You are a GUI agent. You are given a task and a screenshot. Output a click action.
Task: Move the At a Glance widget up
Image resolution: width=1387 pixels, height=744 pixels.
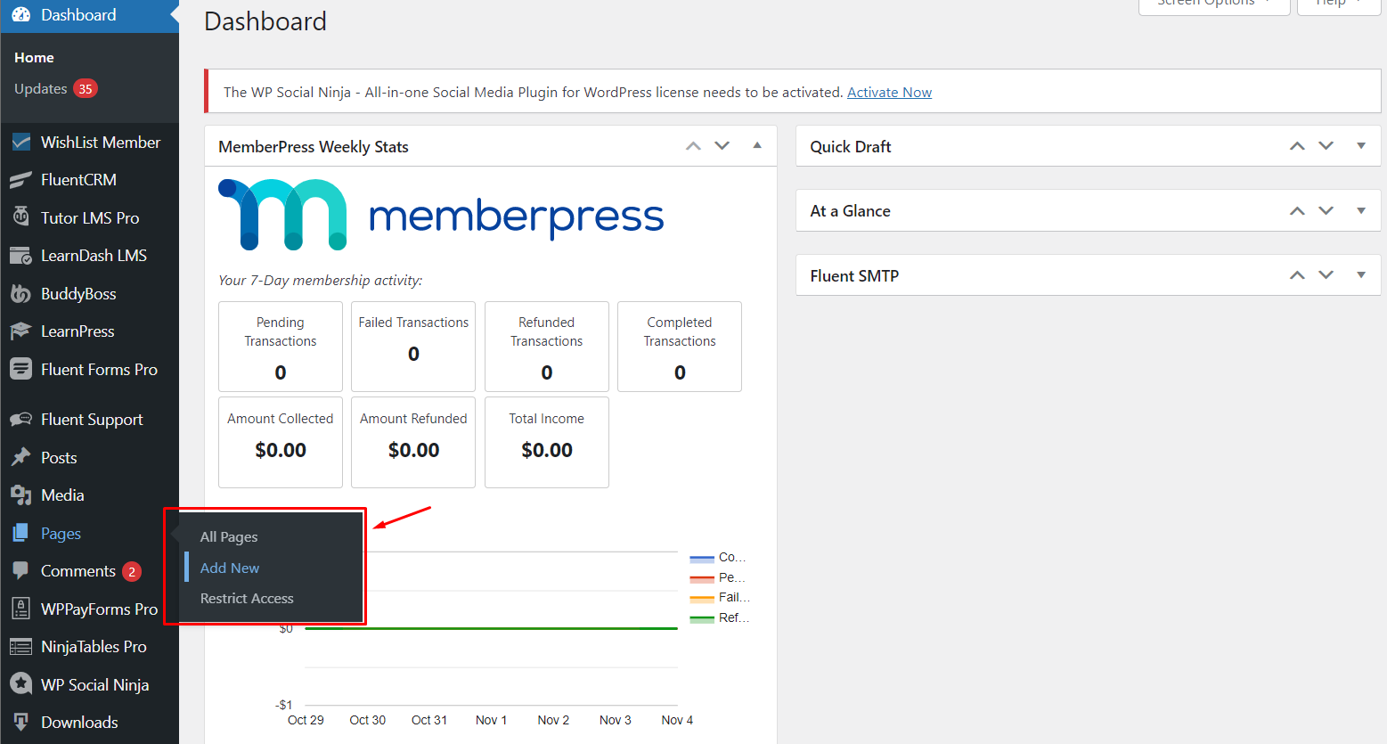[1297, 211]
